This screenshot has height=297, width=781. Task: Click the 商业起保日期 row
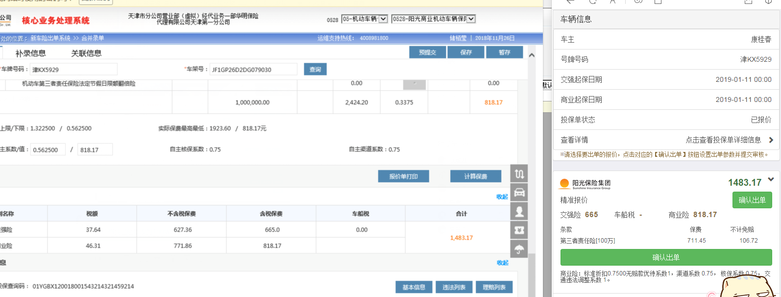coord(666,99)
